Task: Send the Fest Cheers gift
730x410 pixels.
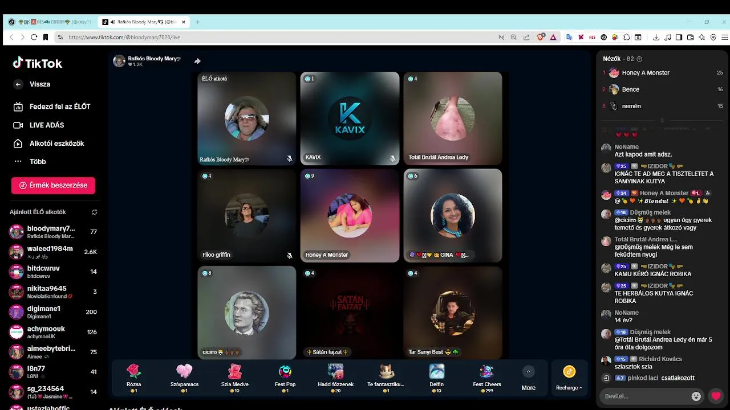Action: point(487,379)
